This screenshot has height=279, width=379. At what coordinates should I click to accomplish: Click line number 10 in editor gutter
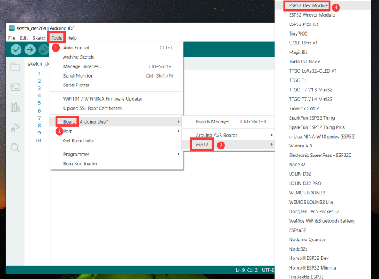click(38, 140)
